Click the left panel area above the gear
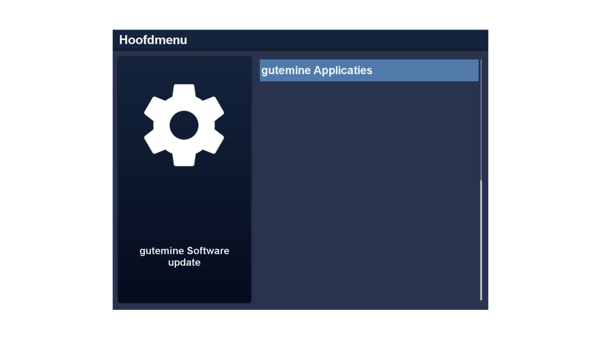Screen dimensions: 601x338 pos(184,69)
